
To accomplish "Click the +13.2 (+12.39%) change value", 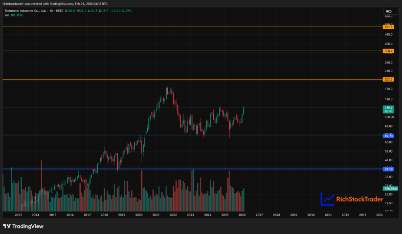I will pos(121,11).
